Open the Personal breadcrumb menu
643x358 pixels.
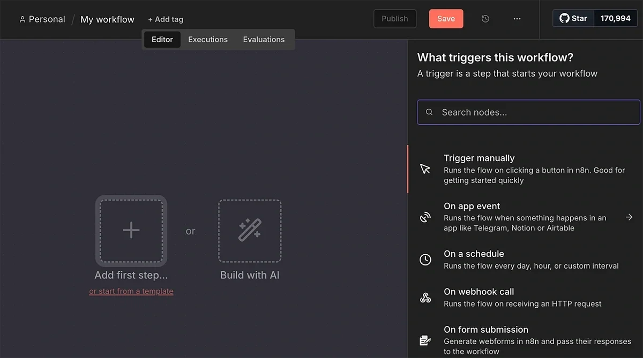(42, 19)
